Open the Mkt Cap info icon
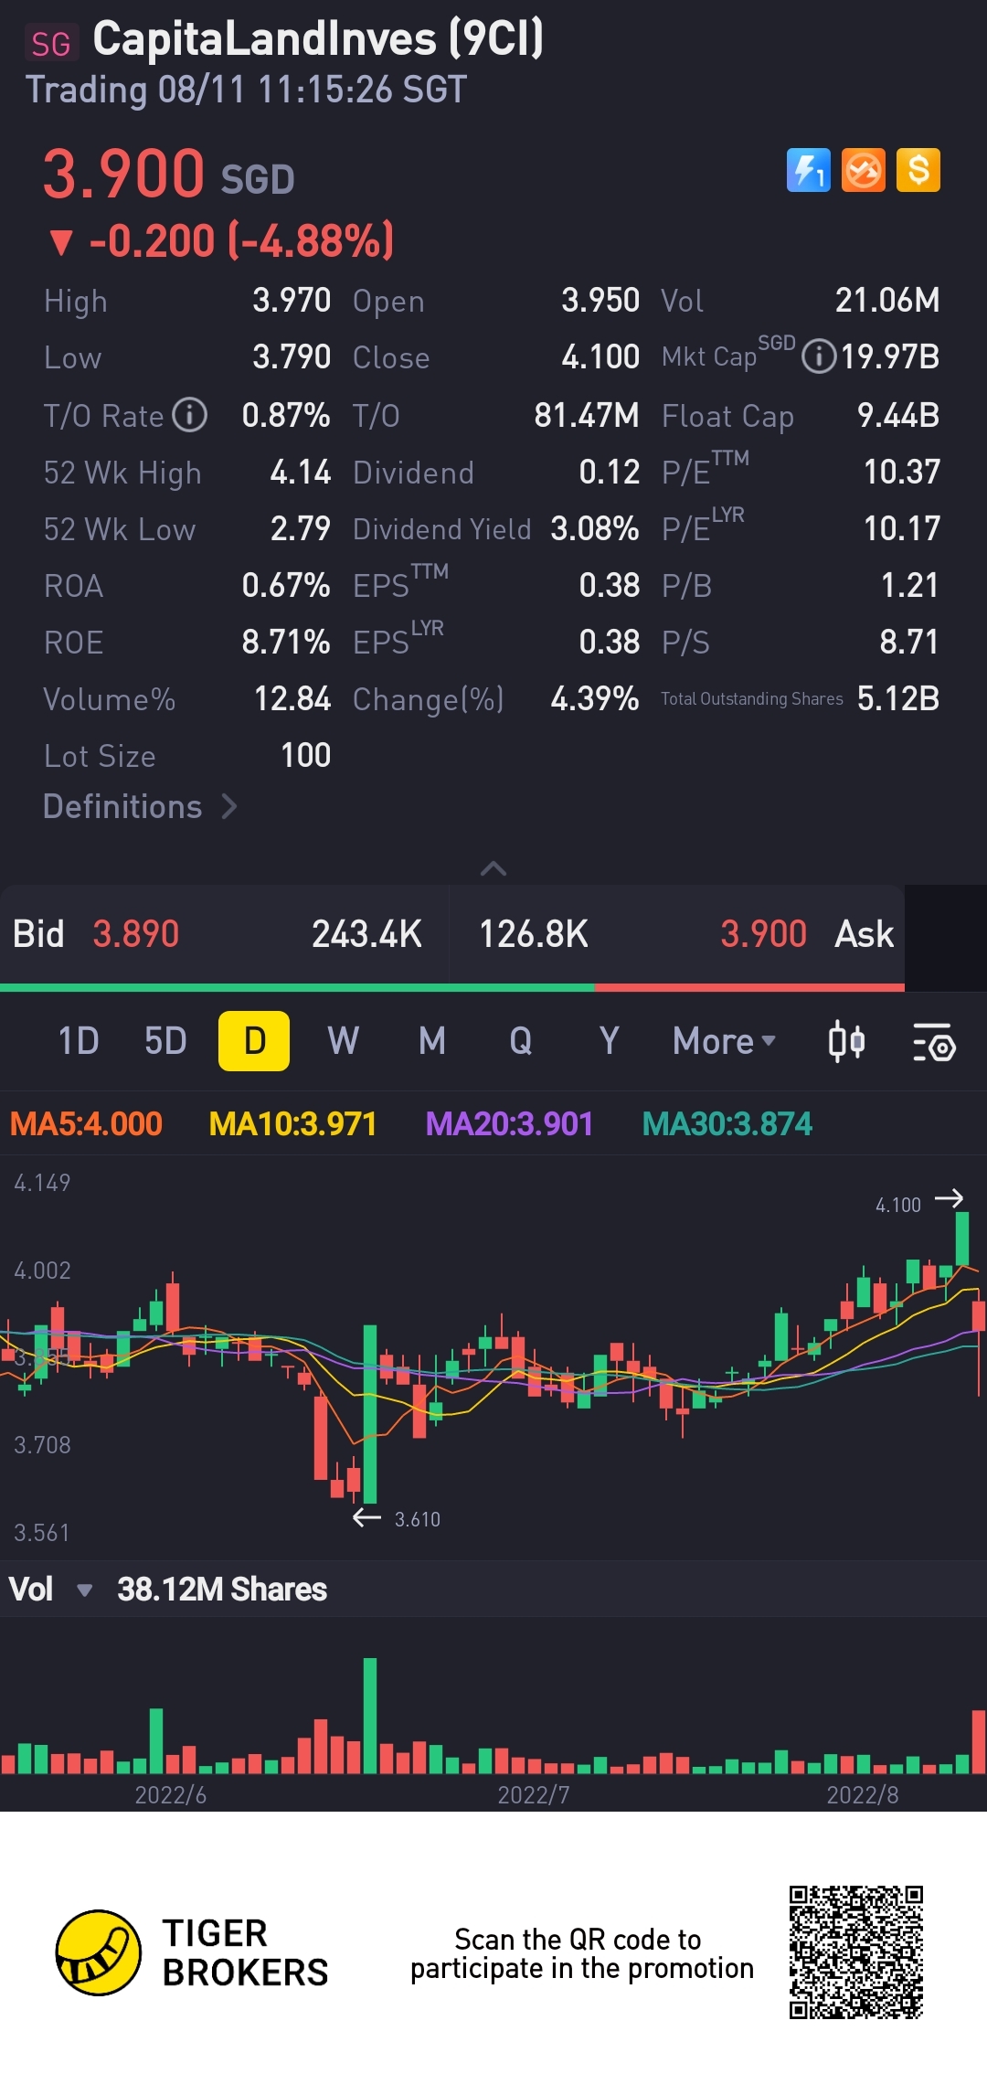 click(819, 356)
